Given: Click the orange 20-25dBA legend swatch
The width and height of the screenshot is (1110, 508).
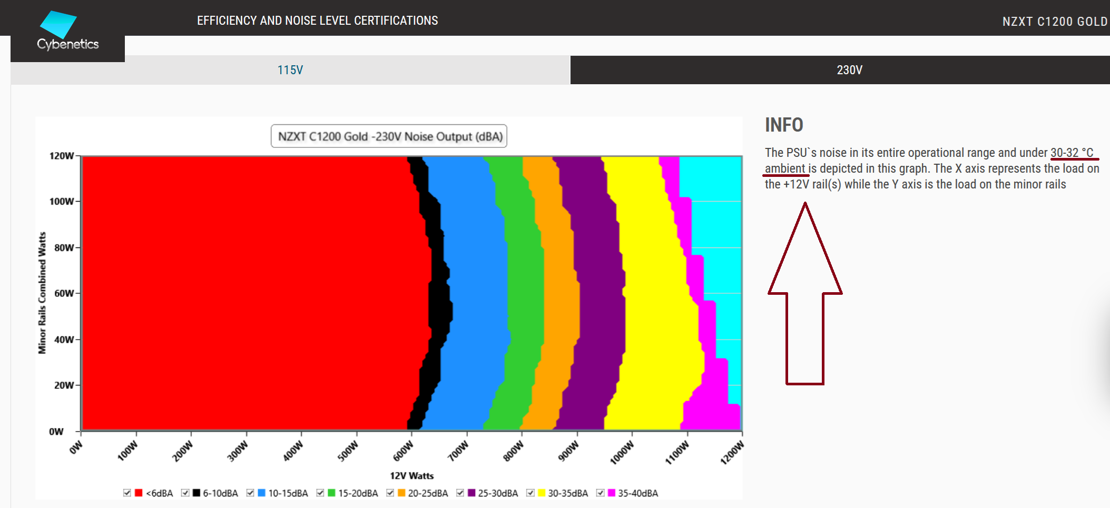Looking at the screenshot, I should coord(402,493).
